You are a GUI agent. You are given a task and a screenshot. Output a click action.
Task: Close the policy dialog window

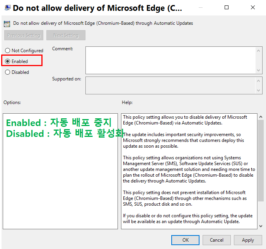coord(253,7)
